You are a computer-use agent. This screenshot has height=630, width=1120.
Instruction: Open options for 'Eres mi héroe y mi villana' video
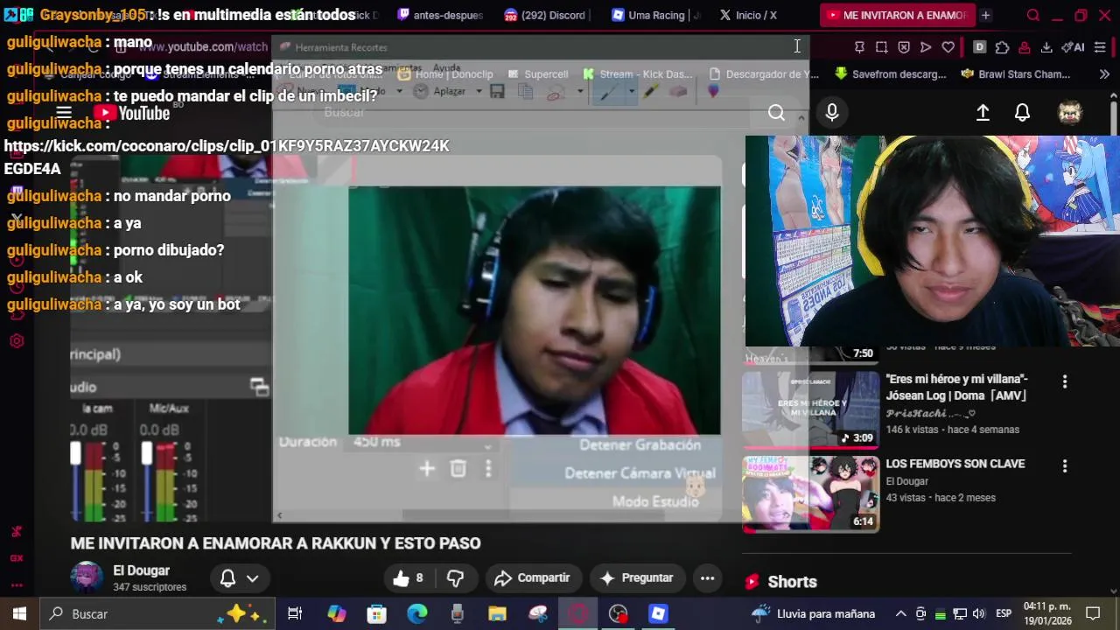pos(1065,381)
